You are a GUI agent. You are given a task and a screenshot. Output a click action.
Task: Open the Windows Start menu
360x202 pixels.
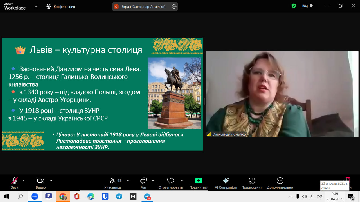(7, 196)
